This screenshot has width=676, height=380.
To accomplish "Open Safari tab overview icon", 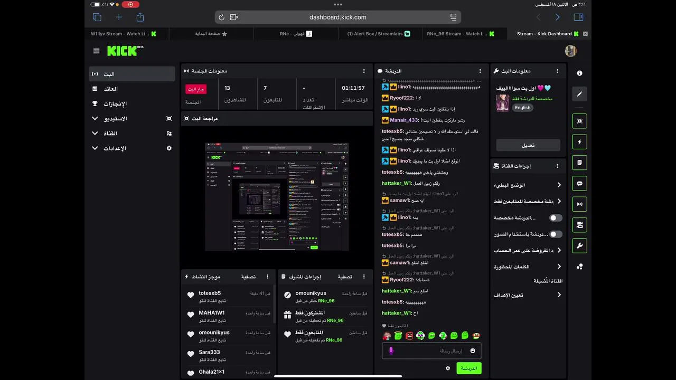I will click(x=97, y=17).
